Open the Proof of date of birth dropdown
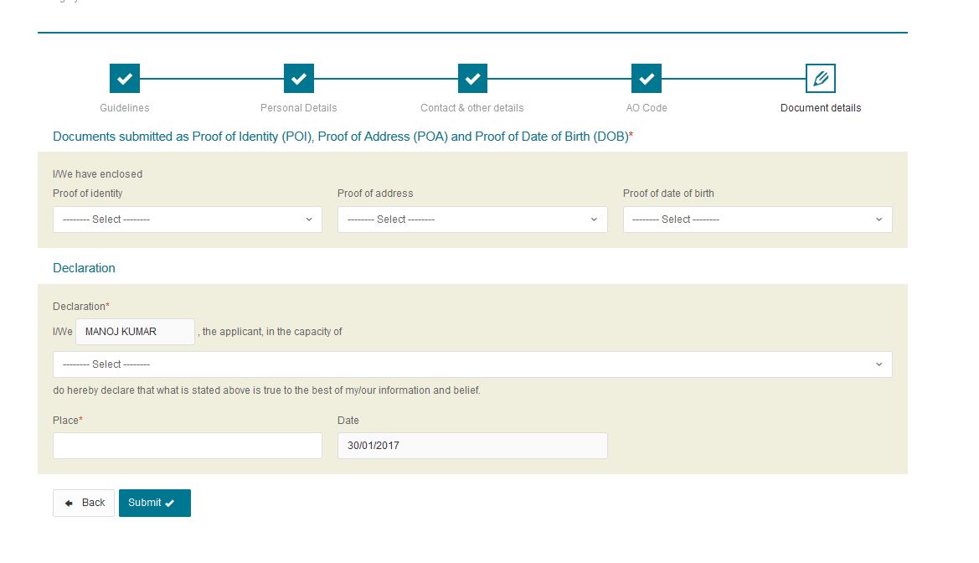979x563 pixels. coord(757,220)
